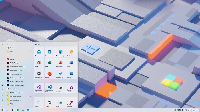Open the Photos tile
Image resolution: width=200 pixels, height=112 pixels.
[x=71, y=73]
